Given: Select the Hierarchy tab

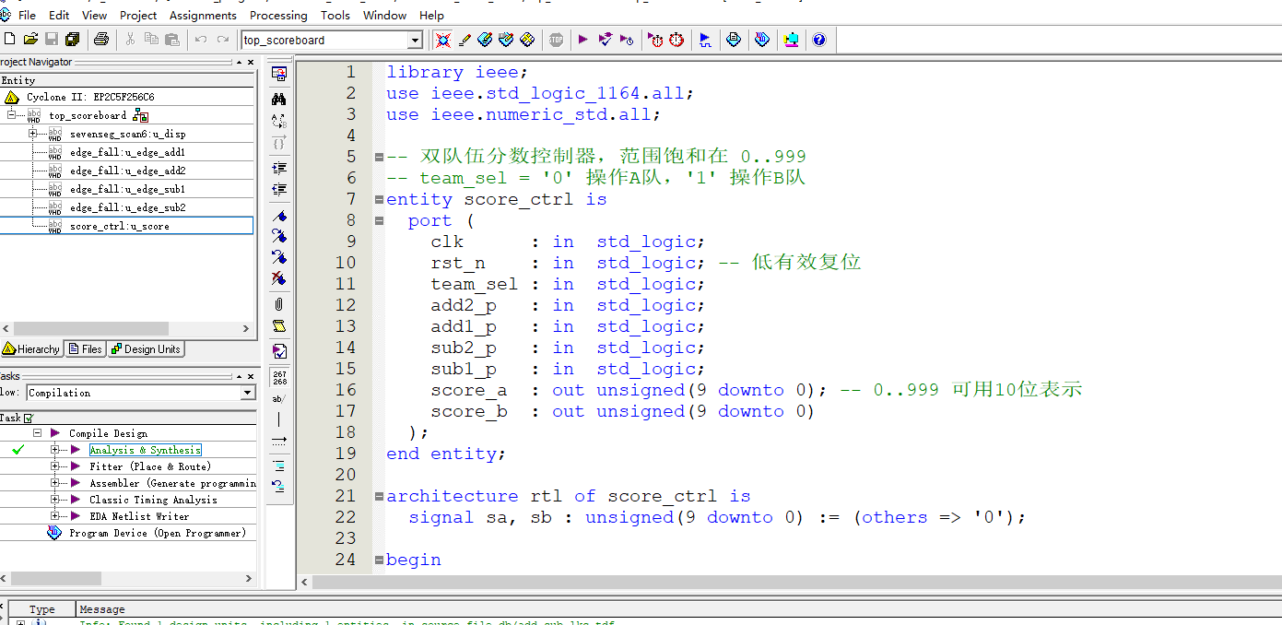Looking at the screenshot, I should [x=31, y=349].
